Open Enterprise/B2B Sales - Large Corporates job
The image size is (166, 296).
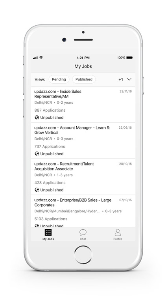tap(73, 202)
